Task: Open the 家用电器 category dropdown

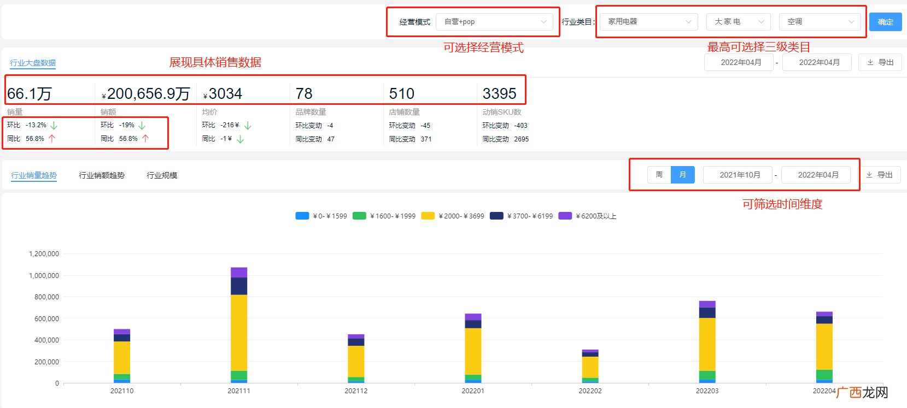Action: click(649, 22)
